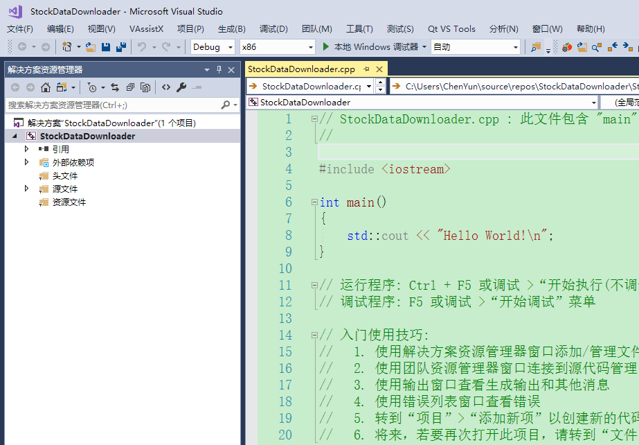
Task: Save the current file with disk icon
Action: 106,47
